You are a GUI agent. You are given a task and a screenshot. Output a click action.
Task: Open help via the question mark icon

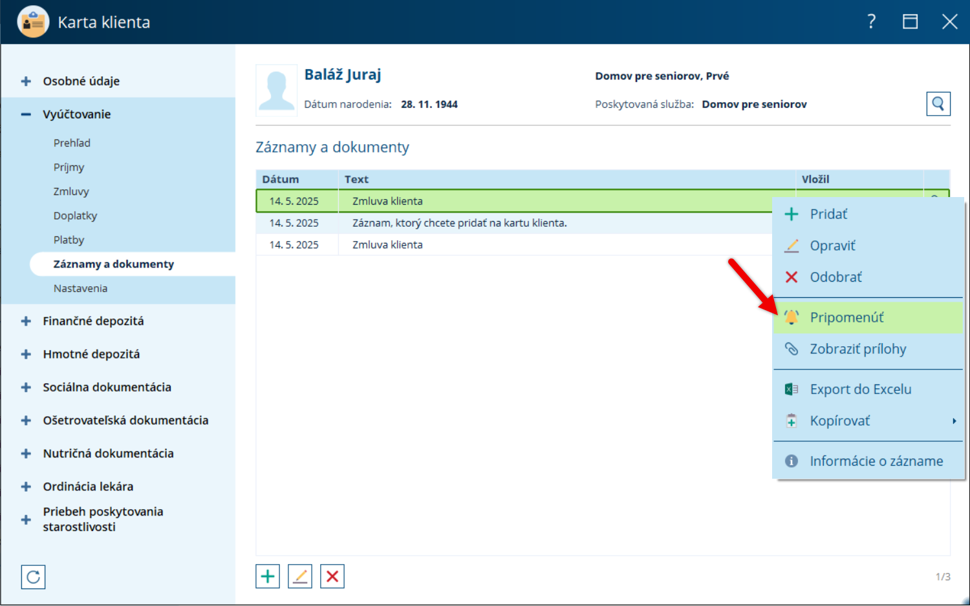click(872, 22)
